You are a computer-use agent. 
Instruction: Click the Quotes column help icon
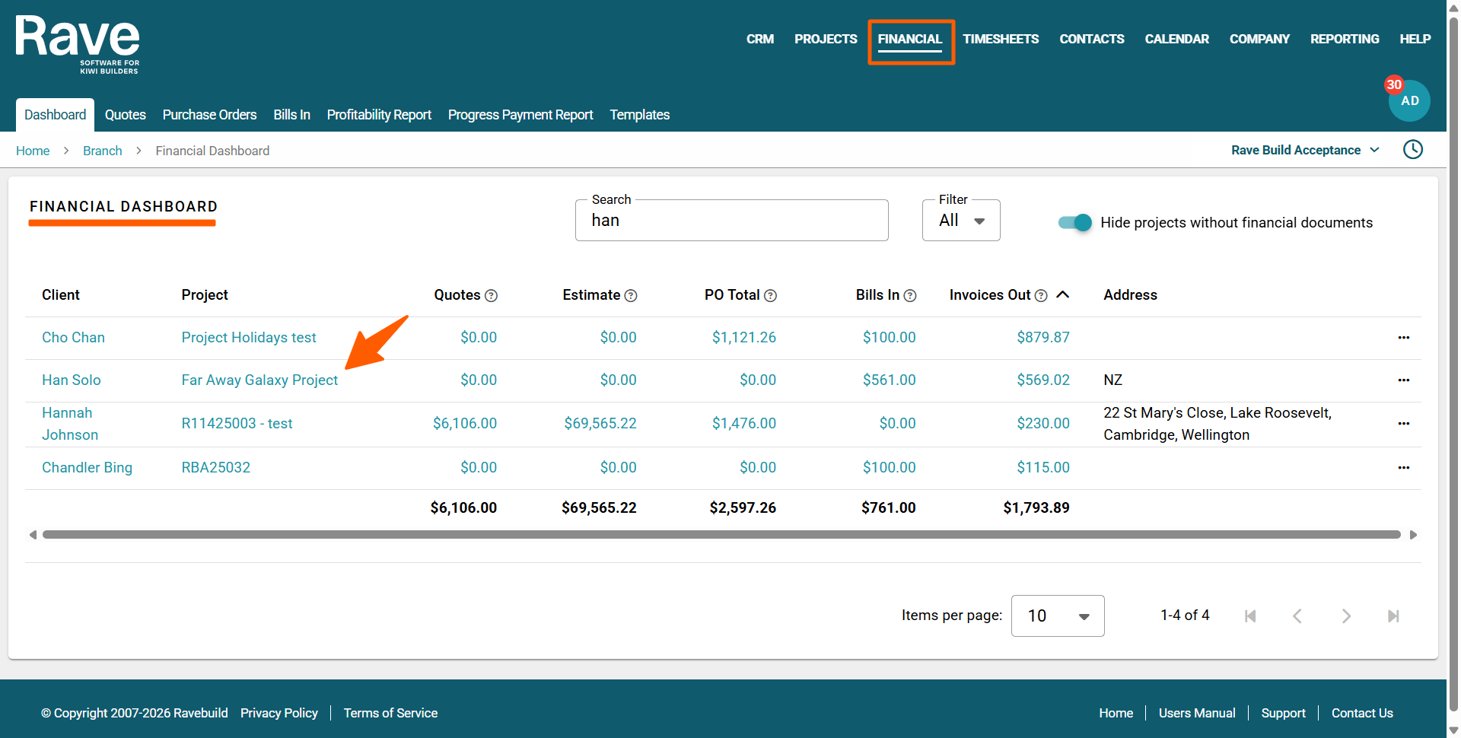tap(492, 296)
